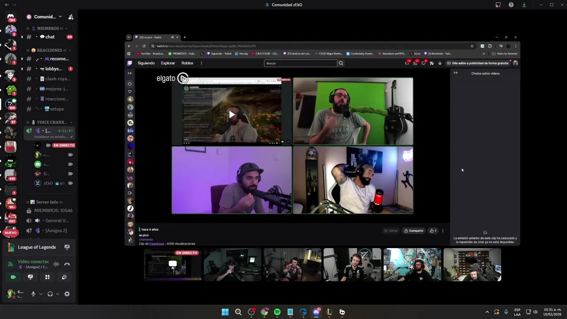The image size is (567, 319).
Task: Open voice connection signal details
Action: coord(11,264)
